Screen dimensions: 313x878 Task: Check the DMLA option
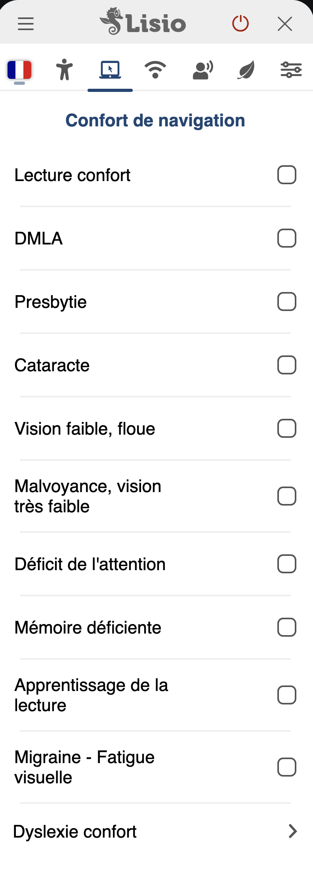point(287,239)
